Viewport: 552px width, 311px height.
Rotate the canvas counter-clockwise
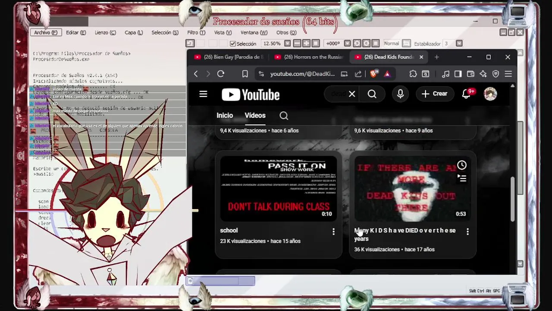coord(357,44)
